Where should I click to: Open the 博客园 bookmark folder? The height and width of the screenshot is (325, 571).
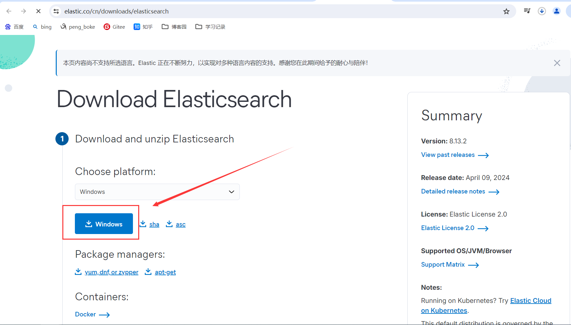point(174,27)
